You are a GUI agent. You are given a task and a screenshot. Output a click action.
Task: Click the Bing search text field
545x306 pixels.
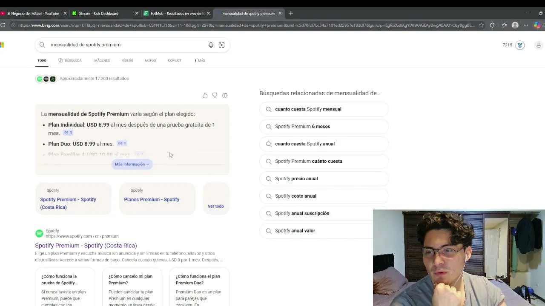(x=127, y=45)
